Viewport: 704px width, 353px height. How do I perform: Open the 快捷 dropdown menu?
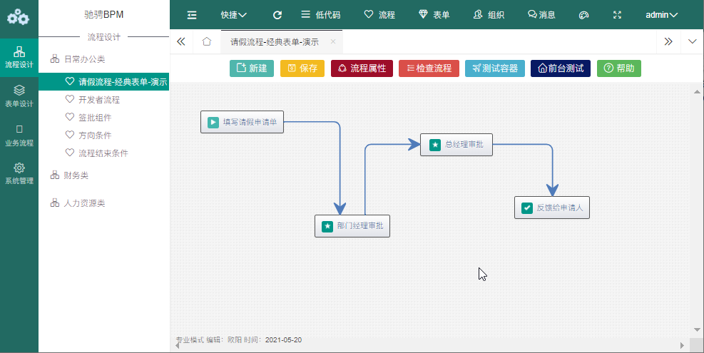click(x=233, y=15)
